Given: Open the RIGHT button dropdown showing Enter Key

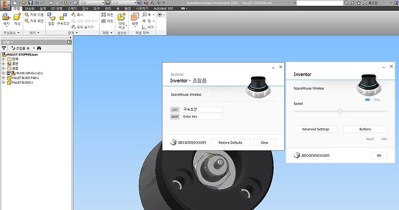Looking at the screenshot, I should tap(203, 116).
